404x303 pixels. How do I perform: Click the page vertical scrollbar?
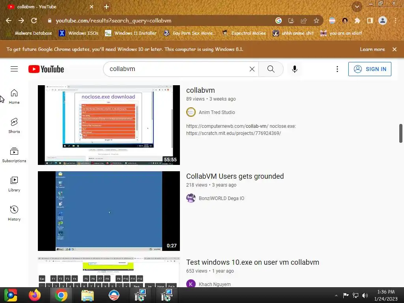(x=401, y=133)
